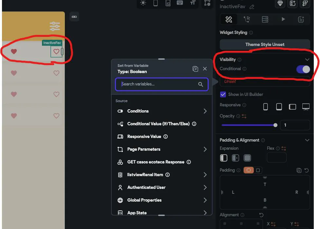Click the search magnifier icon
Screen dimensions: 320x229
click(200, 84)
